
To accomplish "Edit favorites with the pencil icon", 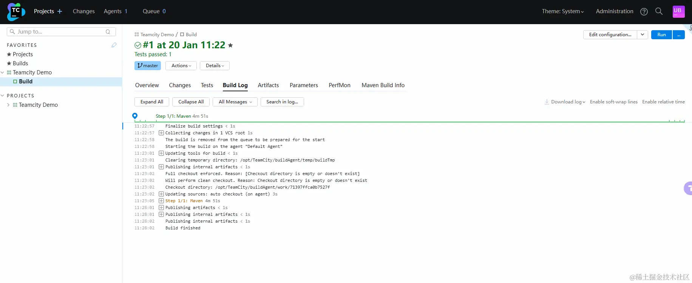I will (114, 45).
